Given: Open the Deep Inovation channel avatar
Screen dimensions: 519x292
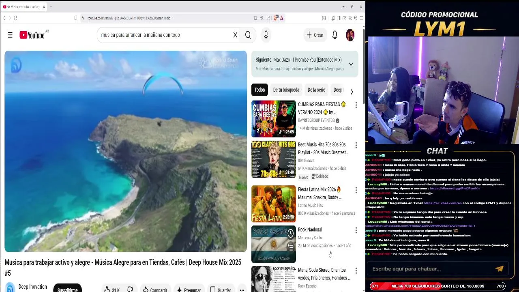Looking at the screenshot, I should tap(10, 287).
